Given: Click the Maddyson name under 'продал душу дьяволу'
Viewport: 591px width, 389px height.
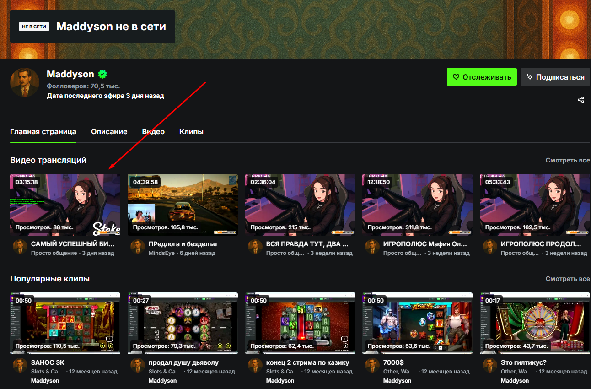Looking at the screenshot, I should [162, 381].
